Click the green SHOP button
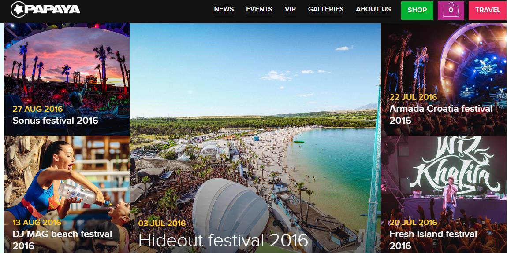The height and width of the screenshot is (253, 507). pyautogui.click(x=417, y=10)
